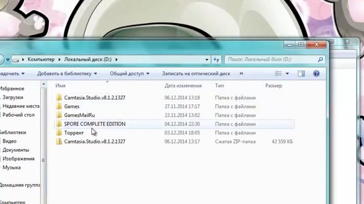Select Избранное in navigation pane
This screenshot has height=204, width=364.
[11, 88]
